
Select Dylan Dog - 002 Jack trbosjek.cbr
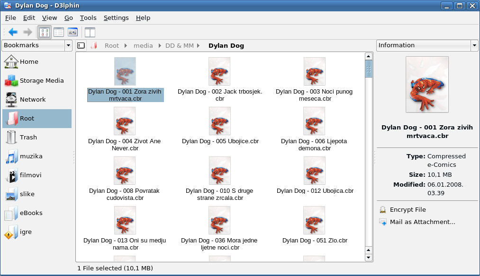pos(220,80)
